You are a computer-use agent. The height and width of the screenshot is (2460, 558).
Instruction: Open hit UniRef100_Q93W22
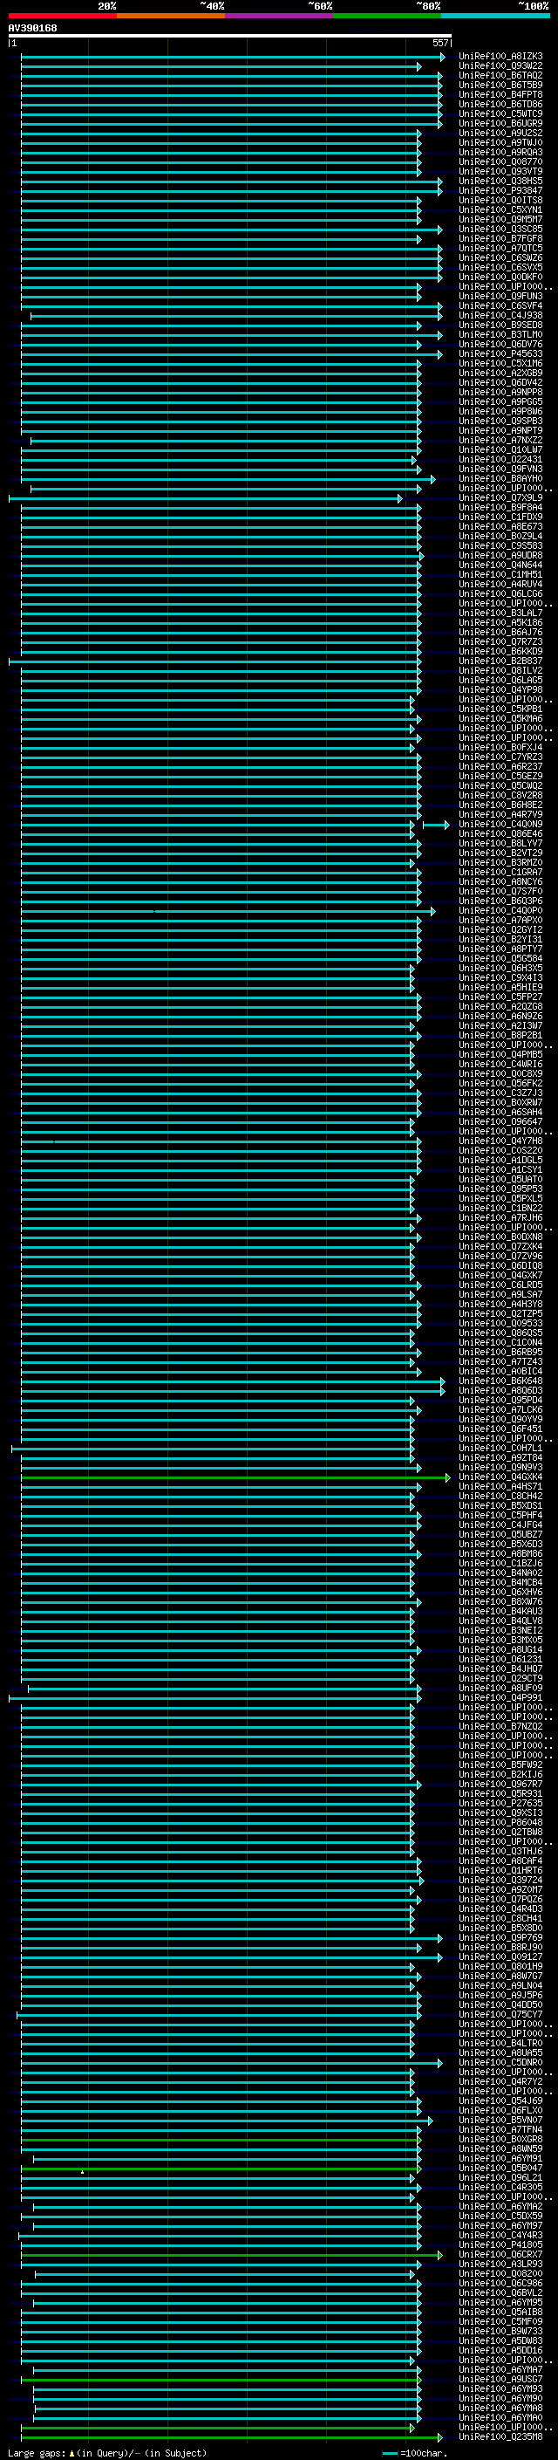pos(500,66)
